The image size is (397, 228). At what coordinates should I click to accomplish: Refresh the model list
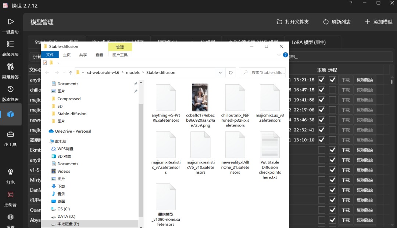click(337, 22)
